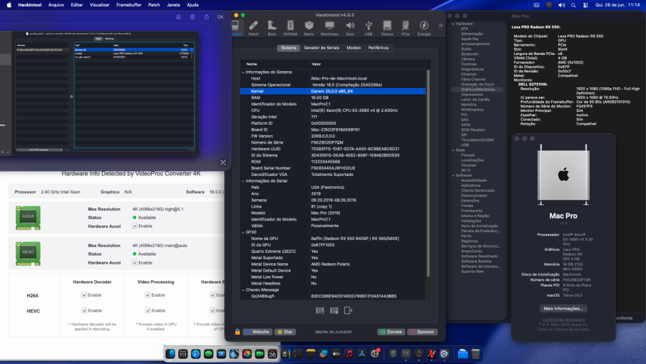Open the App Store from the Dock

[362, 354]
